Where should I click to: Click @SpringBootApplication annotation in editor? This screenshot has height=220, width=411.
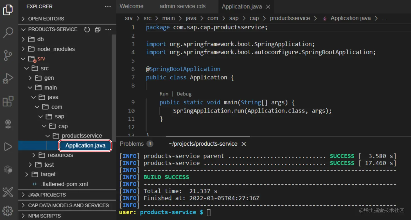pyautogui.click(x=183, y=69)
